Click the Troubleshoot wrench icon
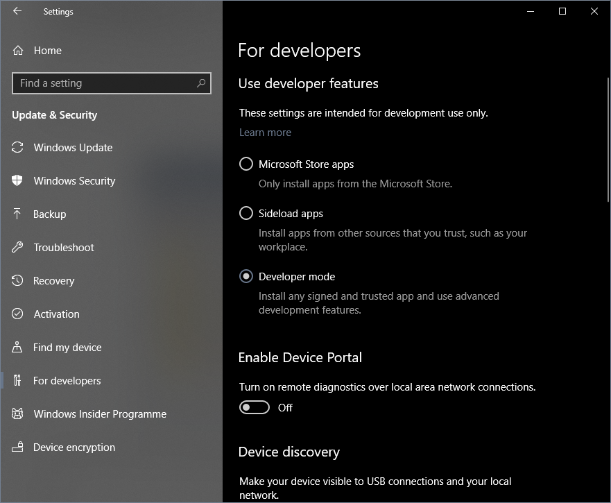Screen dimensions: 611x503 (18, 248)
